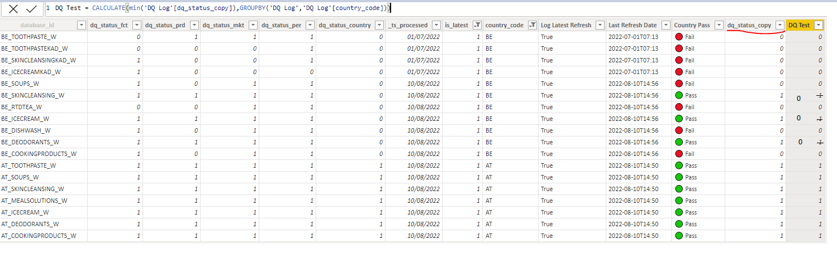Open country_code filtered column dropdown

coord(532,25)
